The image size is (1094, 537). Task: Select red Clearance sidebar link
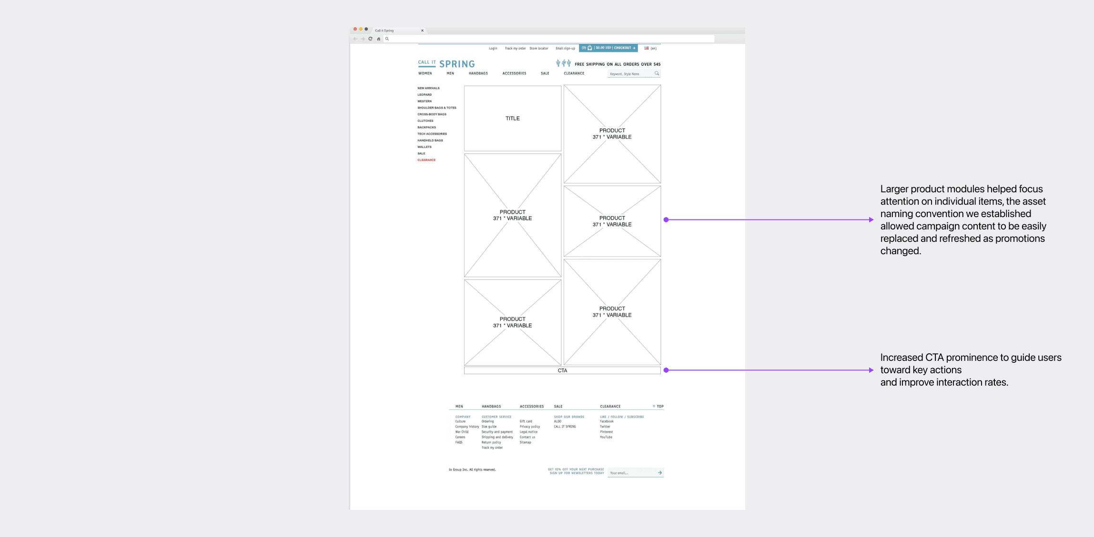click(x=426, y=160)
